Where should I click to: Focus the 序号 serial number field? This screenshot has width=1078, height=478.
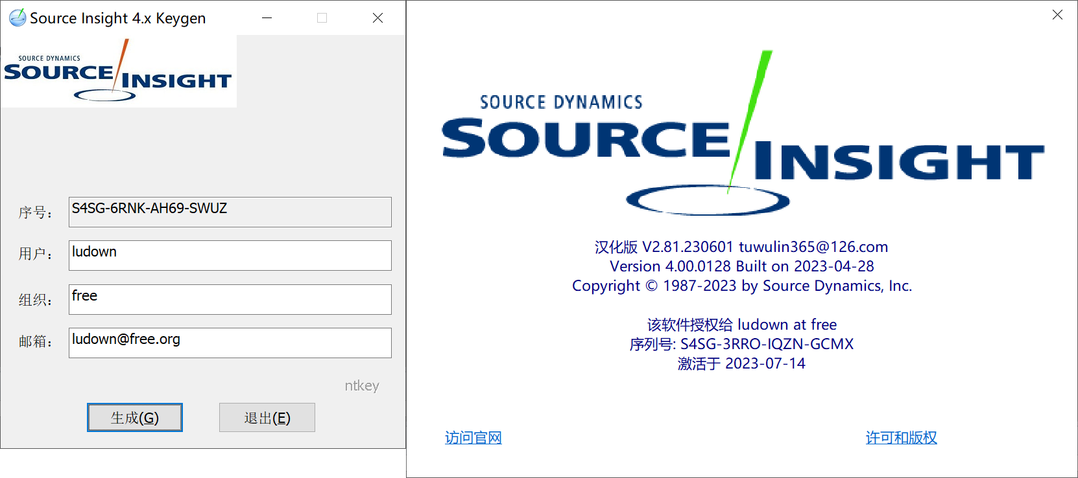pos(230,212)
